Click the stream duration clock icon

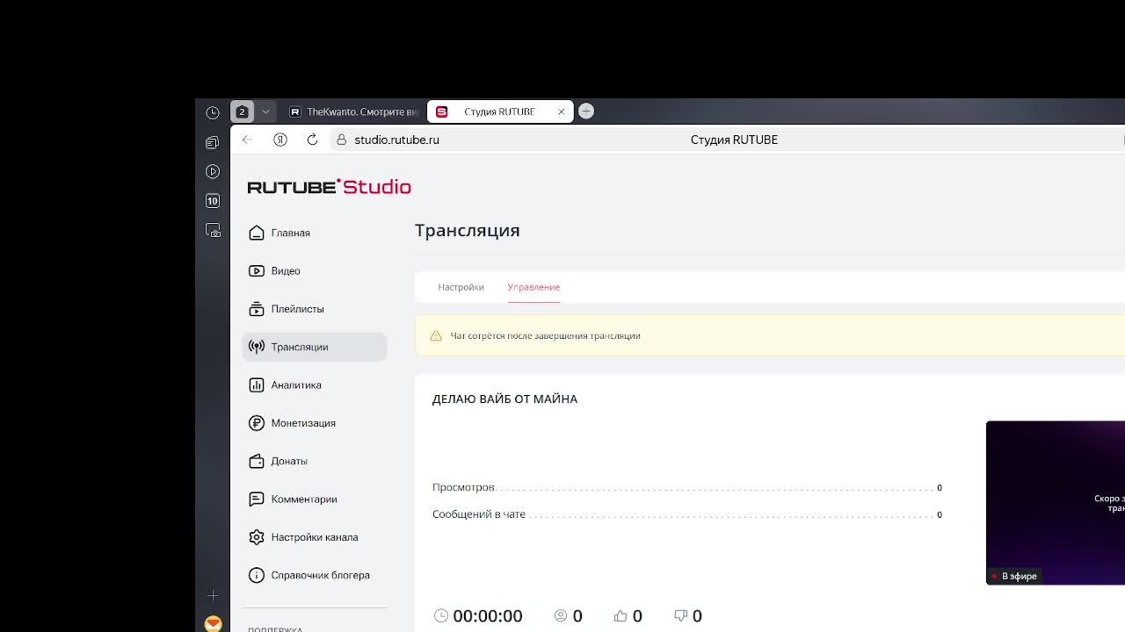pos(441,616)
